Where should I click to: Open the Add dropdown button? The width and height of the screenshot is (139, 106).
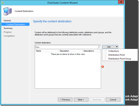click(x=110, y=47)
